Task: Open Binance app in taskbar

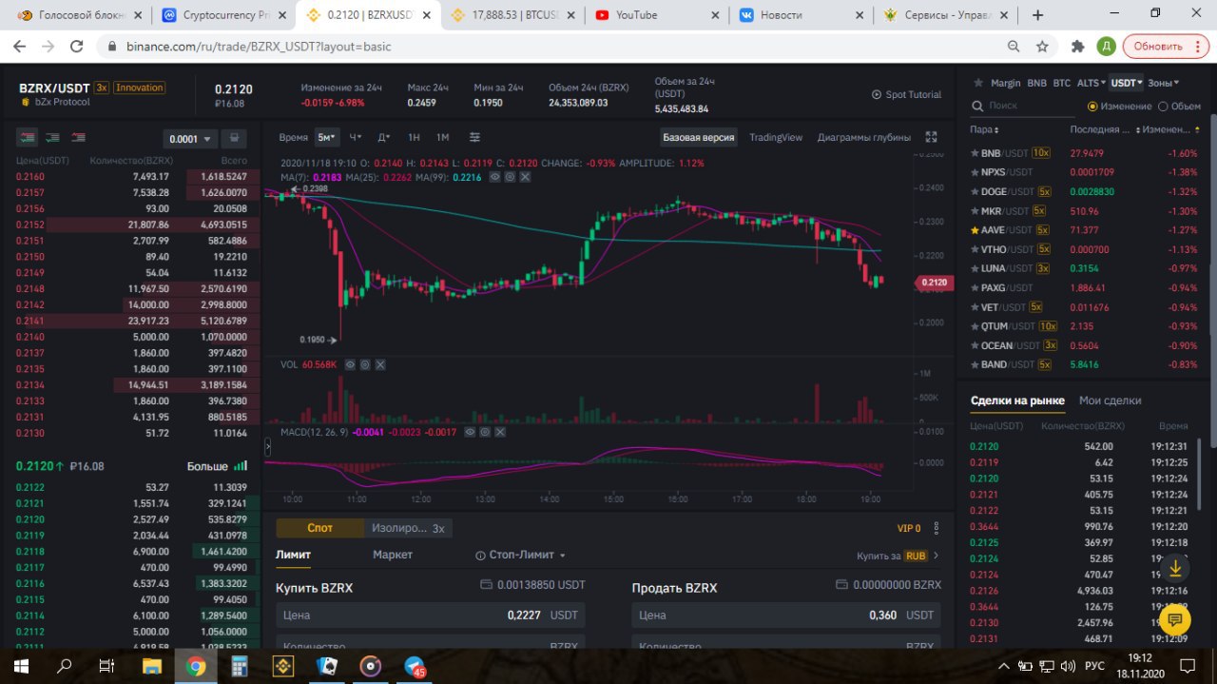Action: tap(283, 666)
